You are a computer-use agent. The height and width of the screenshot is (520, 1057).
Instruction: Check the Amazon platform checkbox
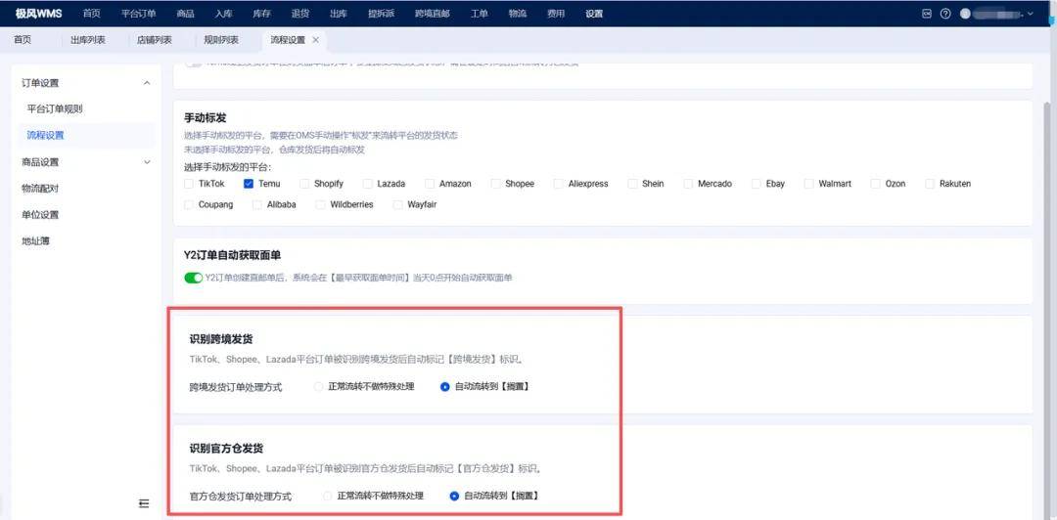(x=430, y=183)
